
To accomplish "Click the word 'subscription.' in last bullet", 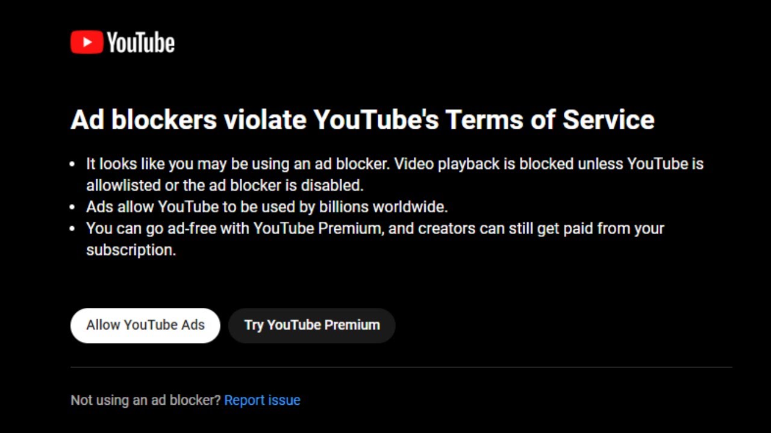I will click(x=131, y=250).
